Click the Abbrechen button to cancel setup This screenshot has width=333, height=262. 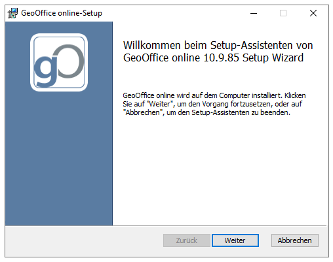(295, 240)
